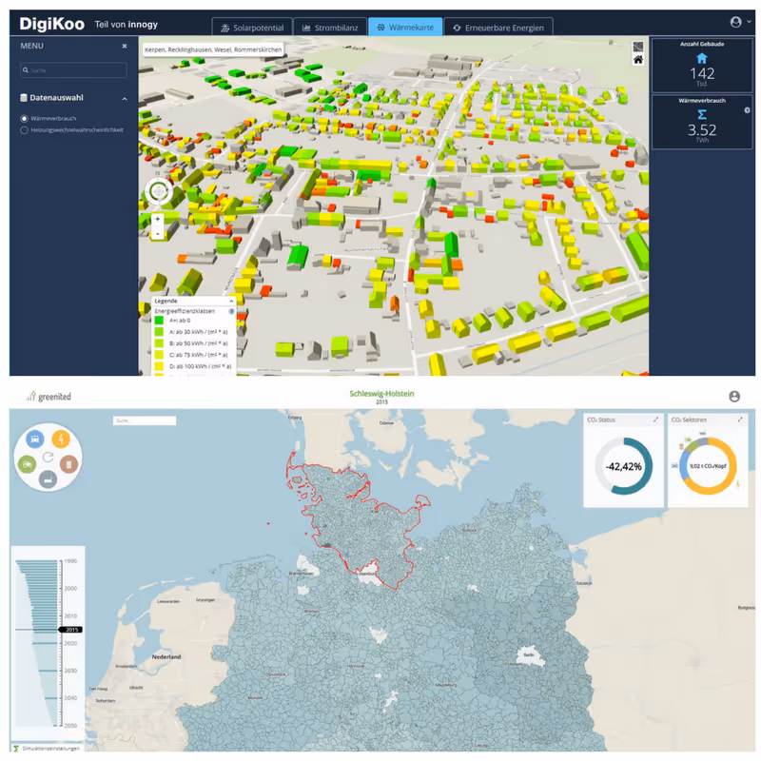This screenshot has height=761, width=761.
Task: Click the 2015 year slider handle
Action: (x=70, y=630)
